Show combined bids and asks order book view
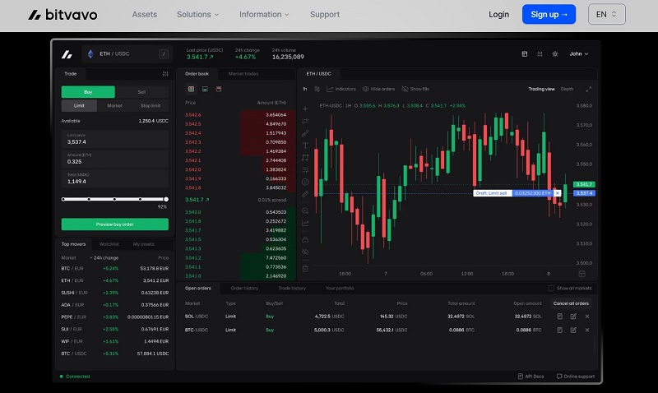 coord(191,89)
